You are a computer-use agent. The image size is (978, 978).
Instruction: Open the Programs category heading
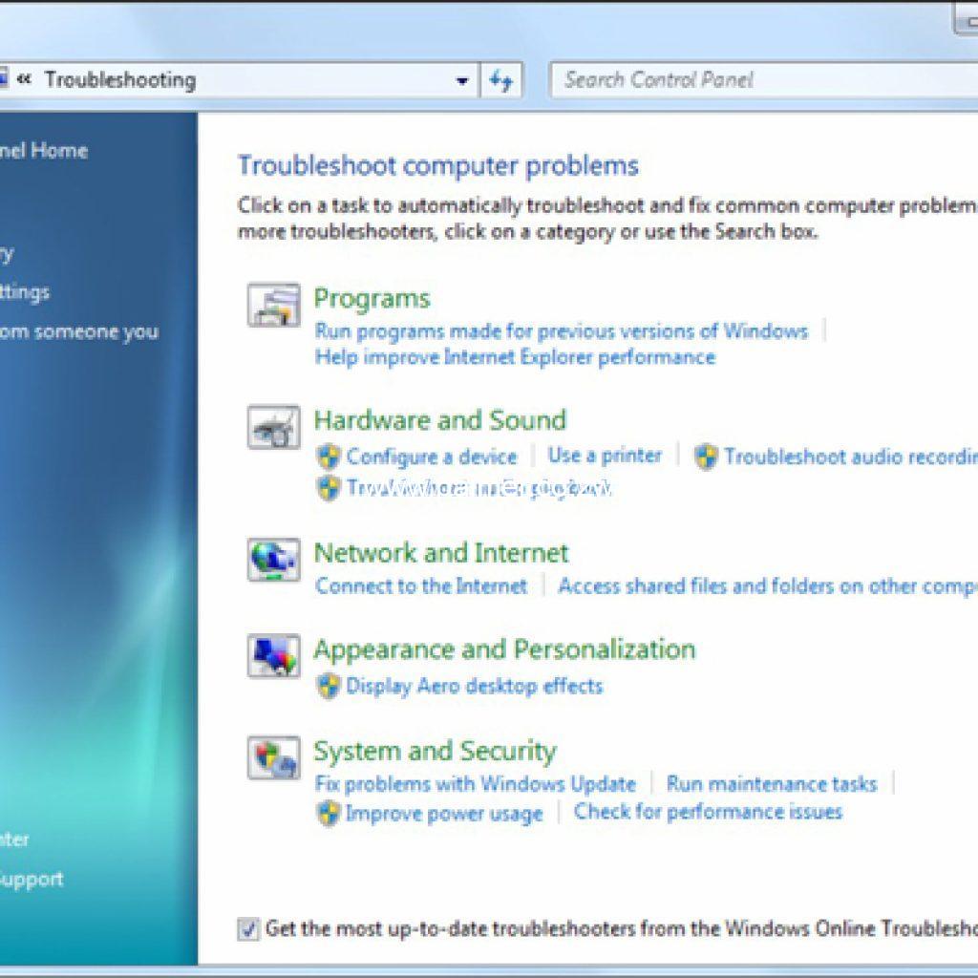click(x=372, y=298)
